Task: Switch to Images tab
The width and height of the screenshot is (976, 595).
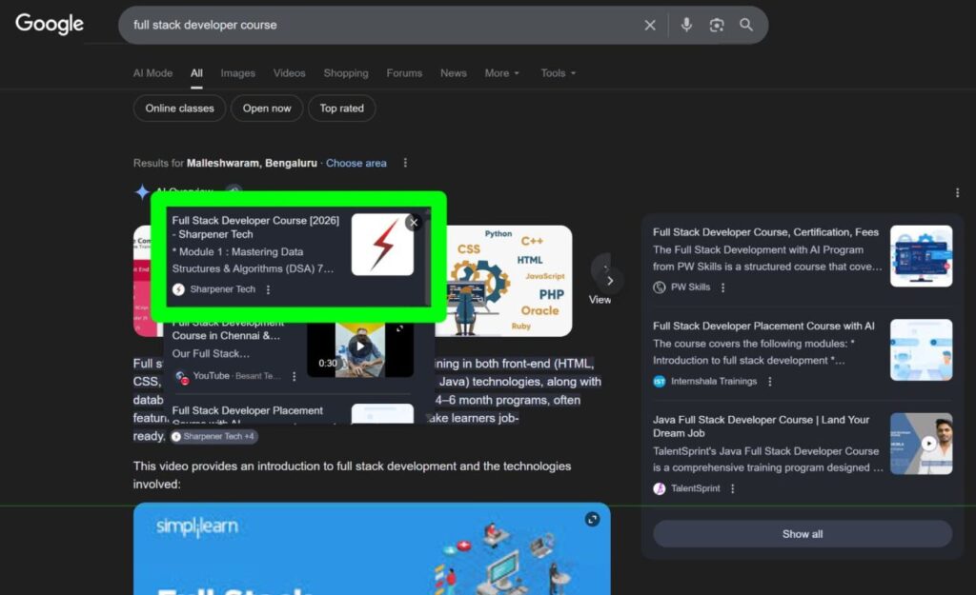Action: click(x=237, y=72)
